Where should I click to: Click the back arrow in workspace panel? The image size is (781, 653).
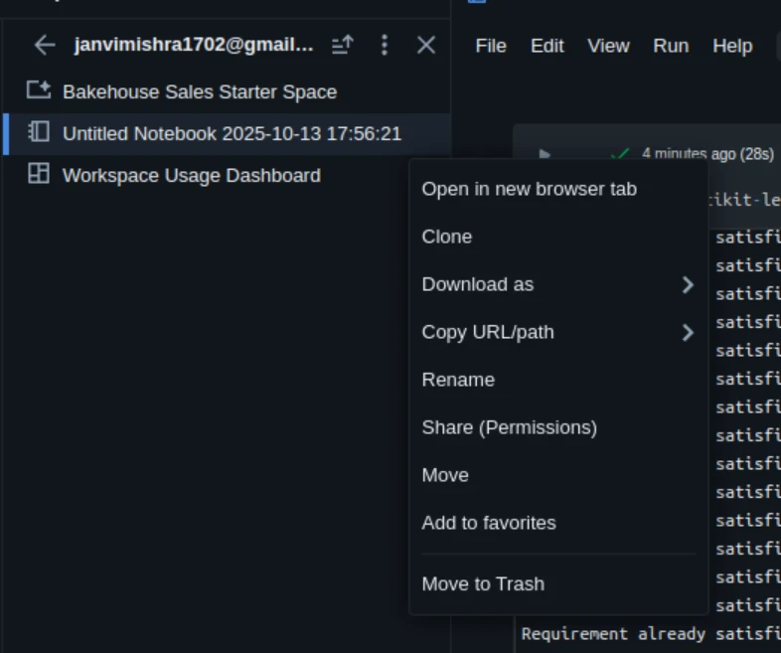pyautogui.click(x=44, y=45)
